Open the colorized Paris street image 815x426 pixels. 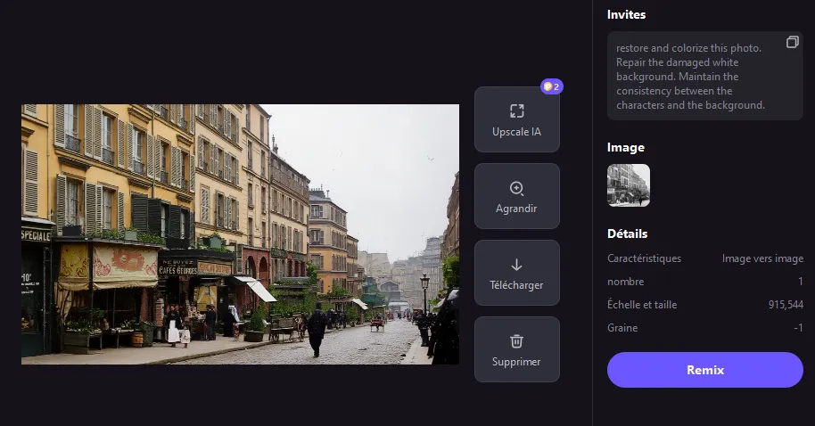pyautogui.click(x=240, y=234)
